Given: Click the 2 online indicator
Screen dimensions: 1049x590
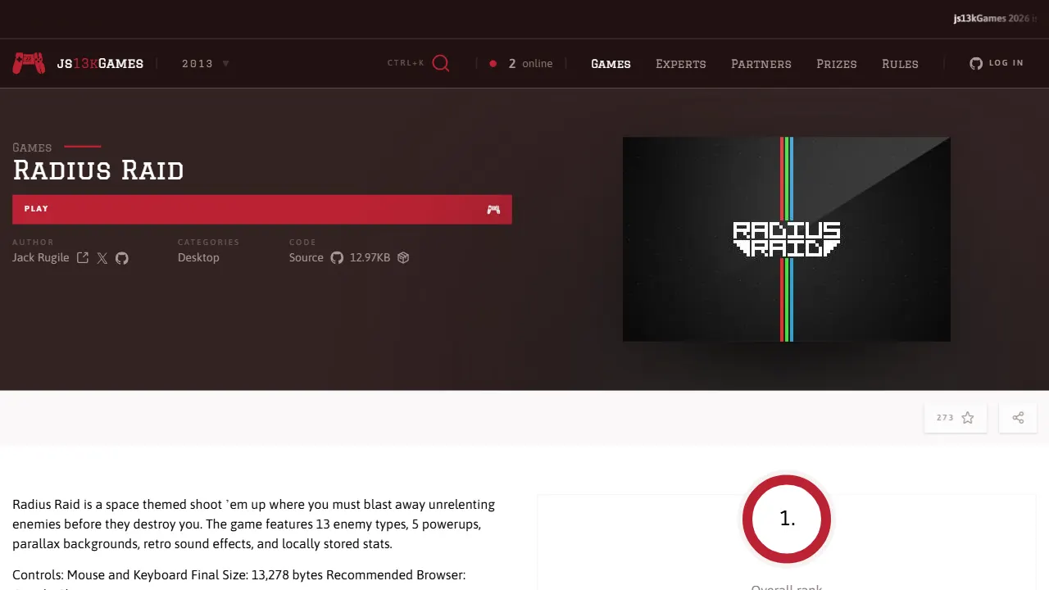Looking at the screenshot, I should (x=521, y=64).
